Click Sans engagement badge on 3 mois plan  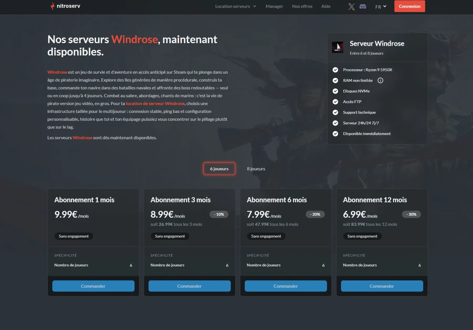click(x=170, y=236)
